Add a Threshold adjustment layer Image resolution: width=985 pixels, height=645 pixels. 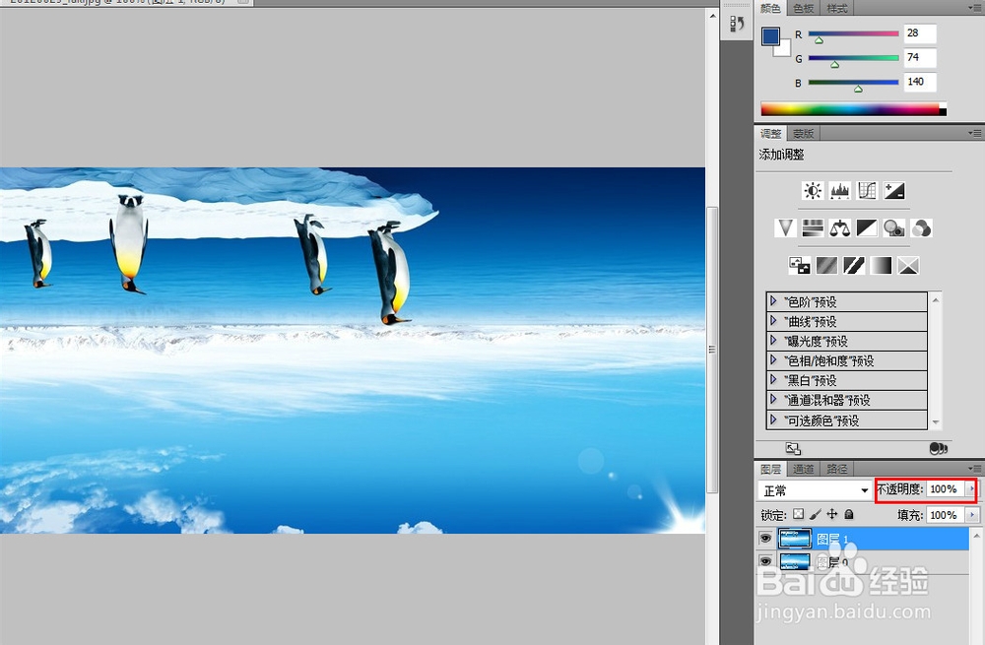pos(854,266)
